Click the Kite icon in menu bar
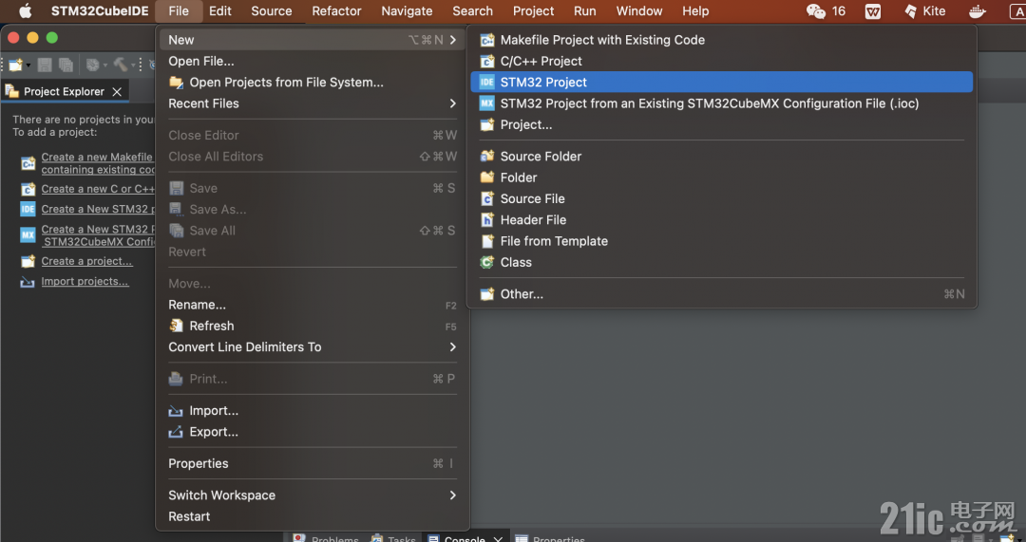 click(x=910, y=11)
